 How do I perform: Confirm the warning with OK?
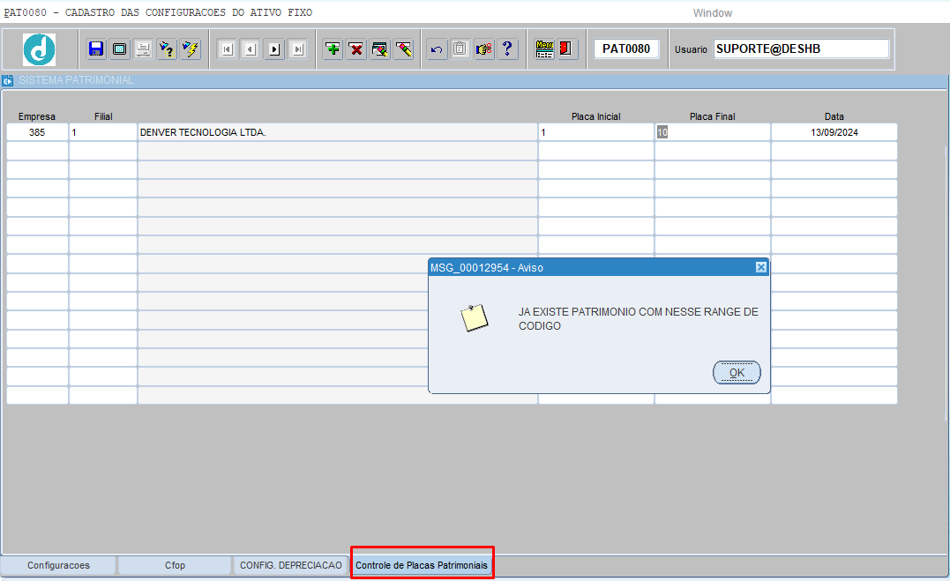[737, 373]
